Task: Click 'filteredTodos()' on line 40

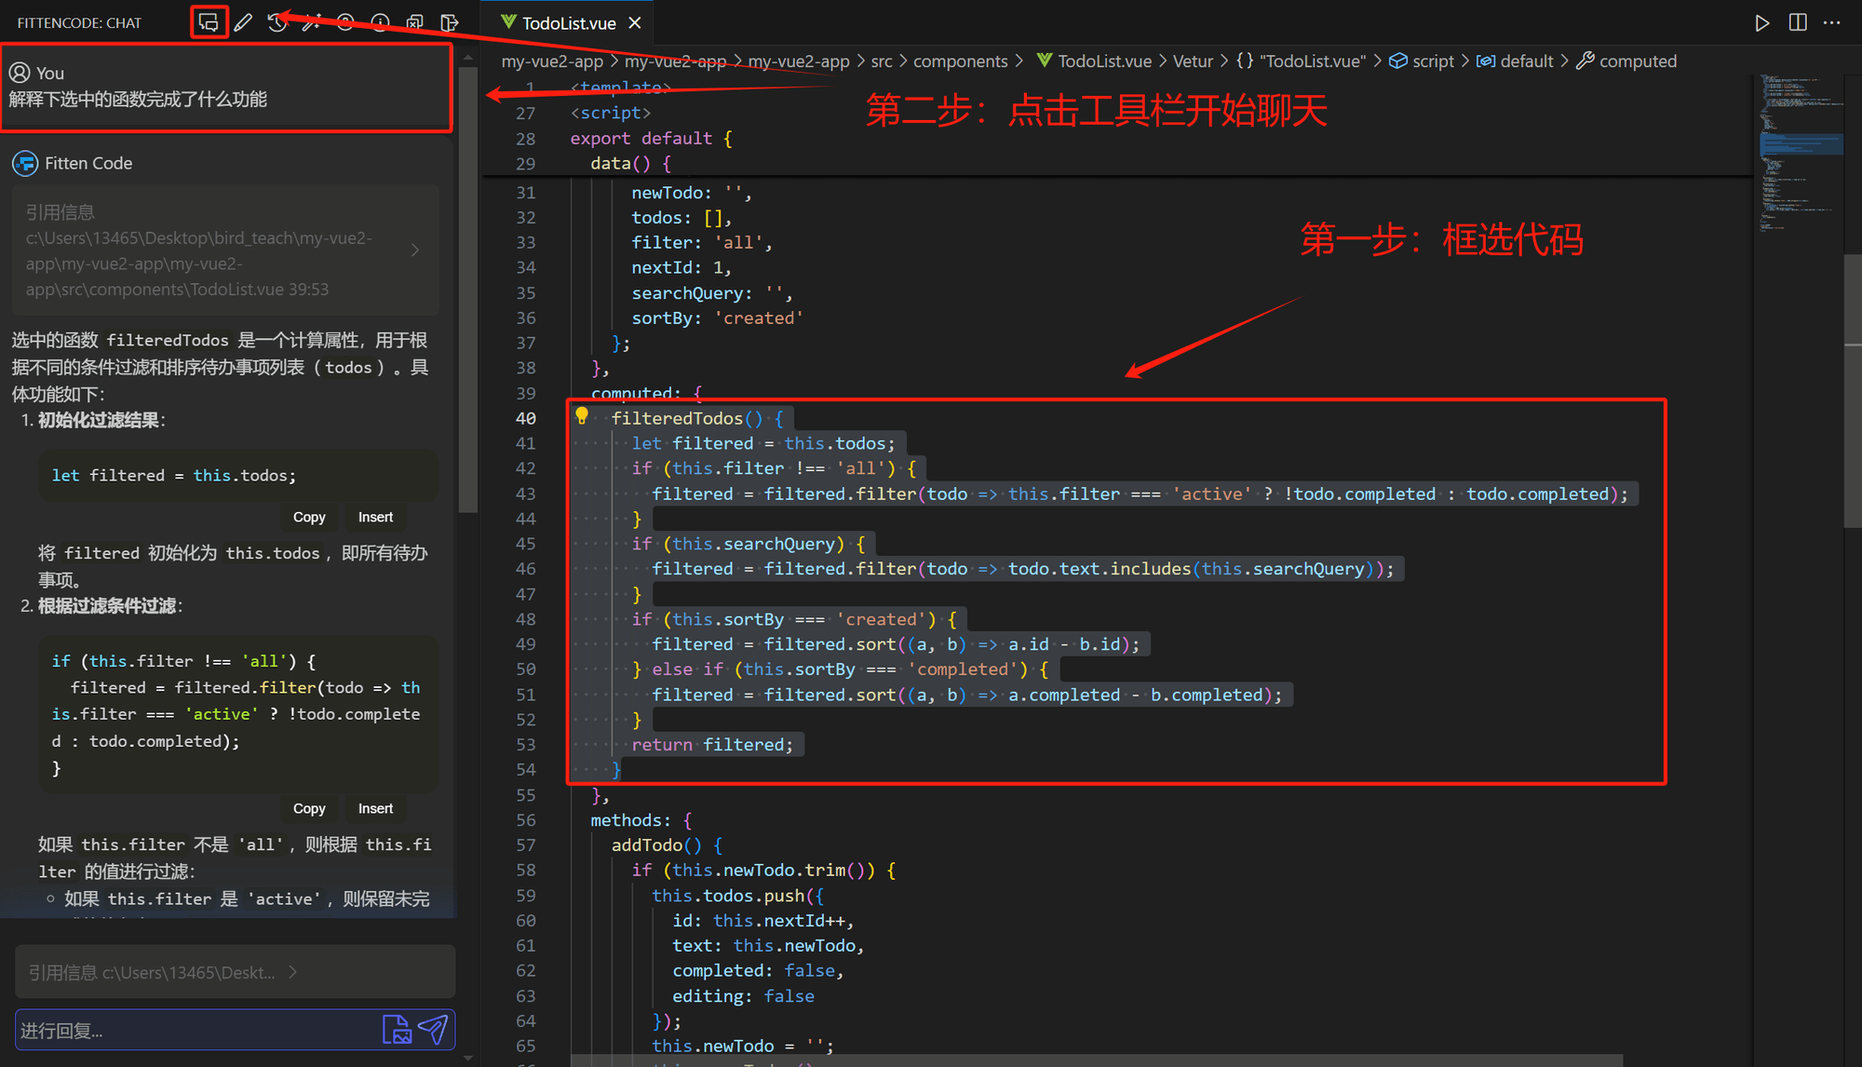Action: (687, 418)
